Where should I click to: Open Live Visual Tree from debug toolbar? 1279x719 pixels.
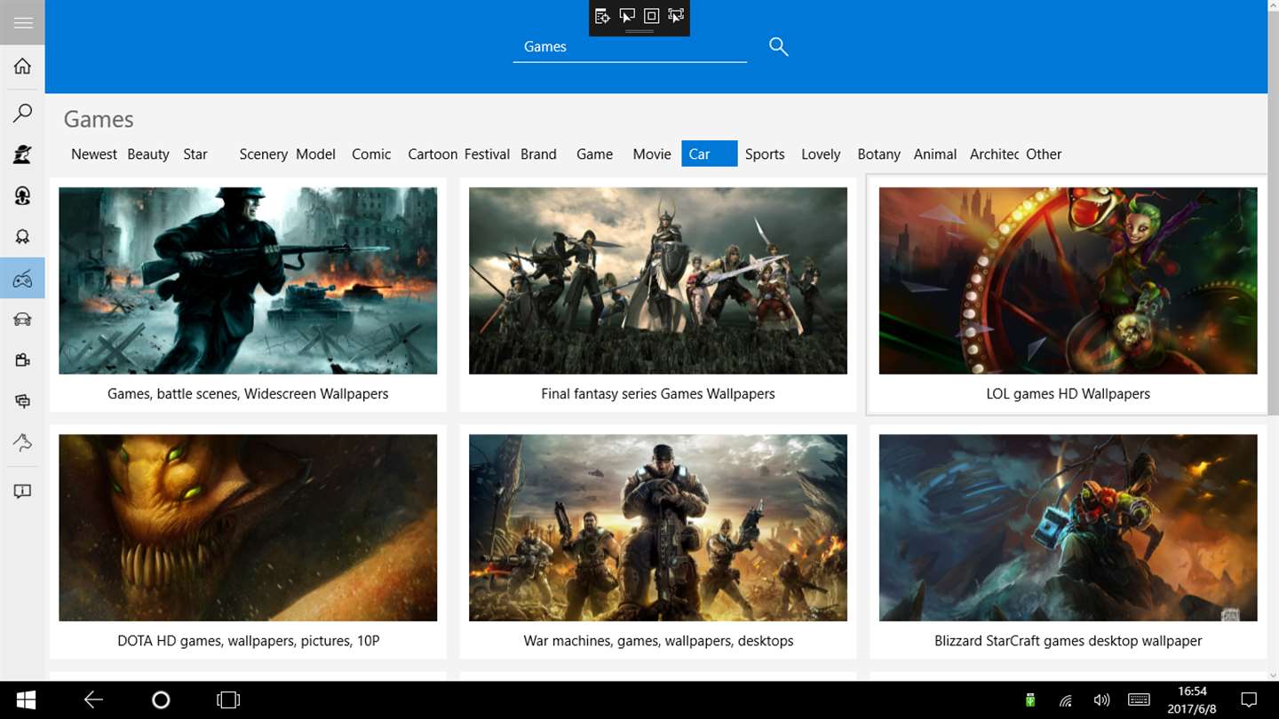pos(602,16)
